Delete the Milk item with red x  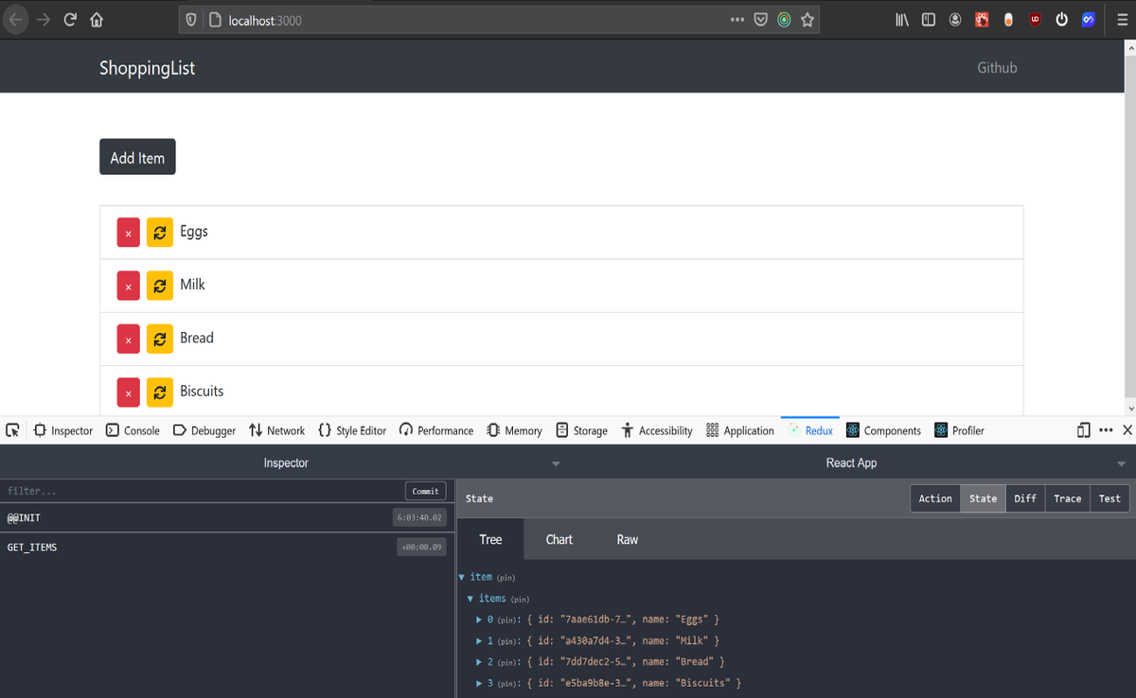tap(129, 286)
